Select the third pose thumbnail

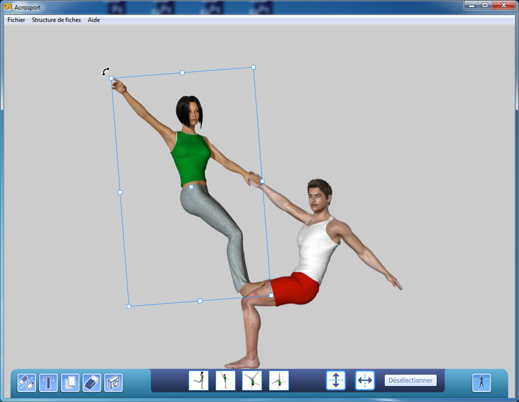(252, 381)
